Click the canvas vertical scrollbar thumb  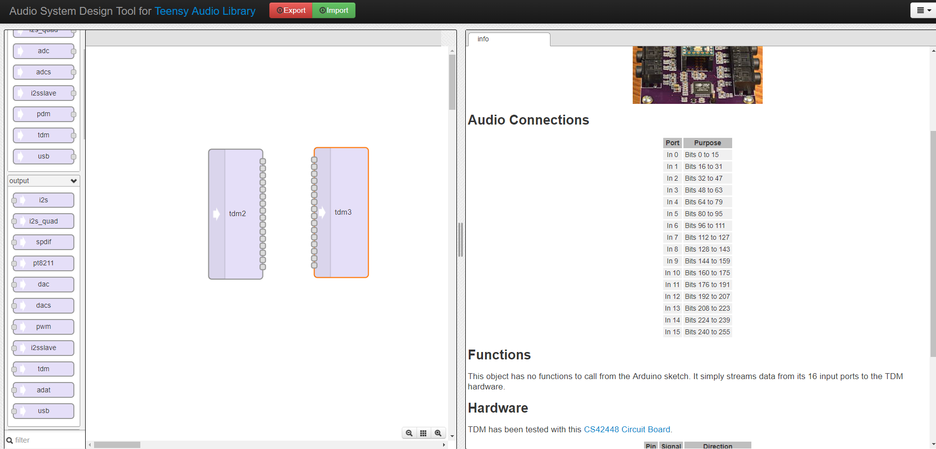coord(452,82)
